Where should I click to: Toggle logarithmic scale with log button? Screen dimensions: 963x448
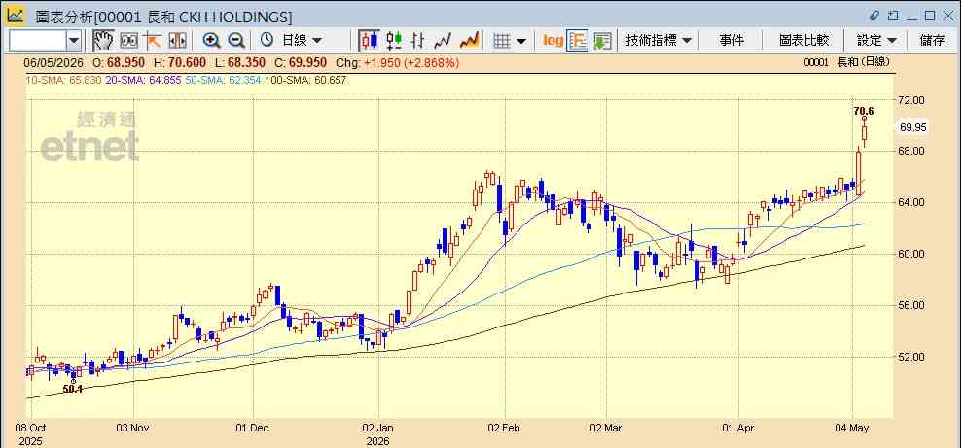(x=553, y=41)
